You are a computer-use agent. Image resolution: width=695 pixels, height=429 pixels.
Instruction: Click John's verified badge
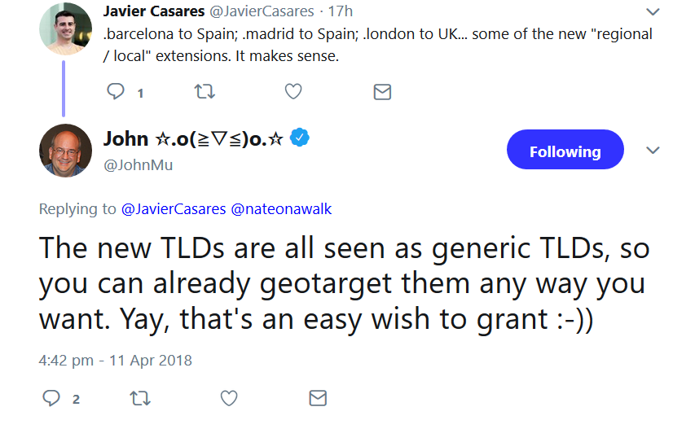coord(301,138)
